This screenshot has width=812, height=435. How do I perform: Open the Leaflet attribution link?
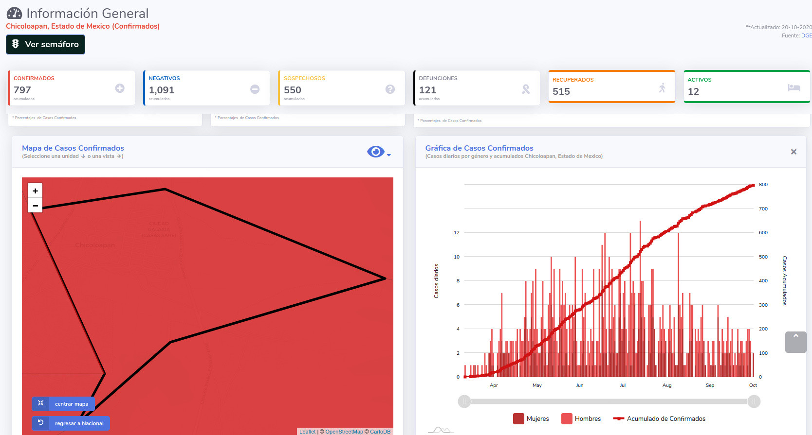pos(307,432)
